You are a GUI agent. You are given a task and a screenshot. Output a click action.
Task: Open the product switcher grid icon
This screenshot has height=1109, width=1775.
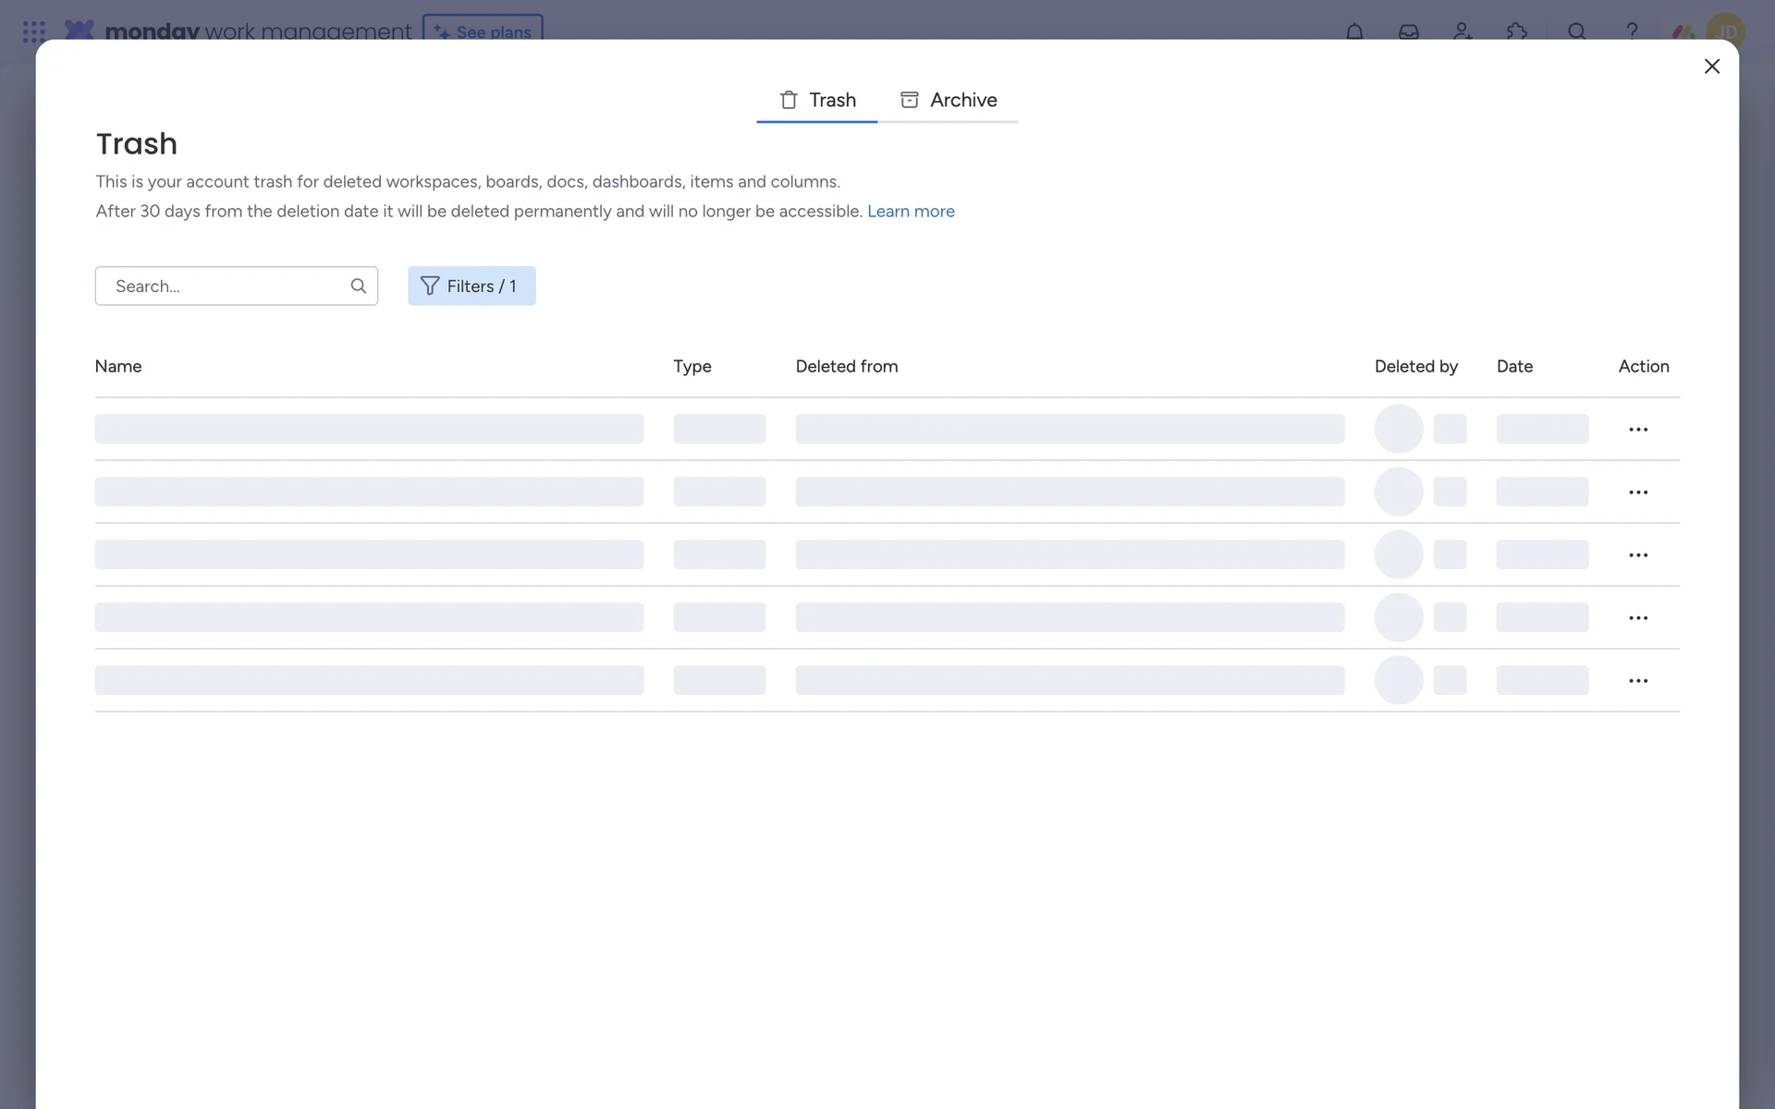point(33,31)
